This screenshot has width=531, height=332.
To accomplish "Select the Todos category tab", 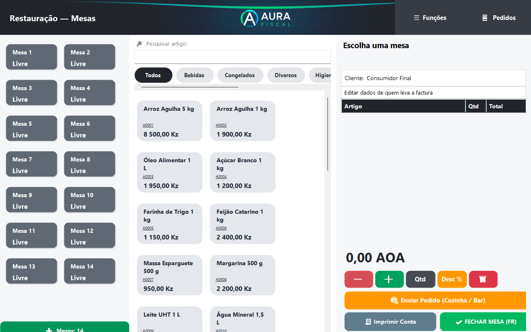I will 153,75.
